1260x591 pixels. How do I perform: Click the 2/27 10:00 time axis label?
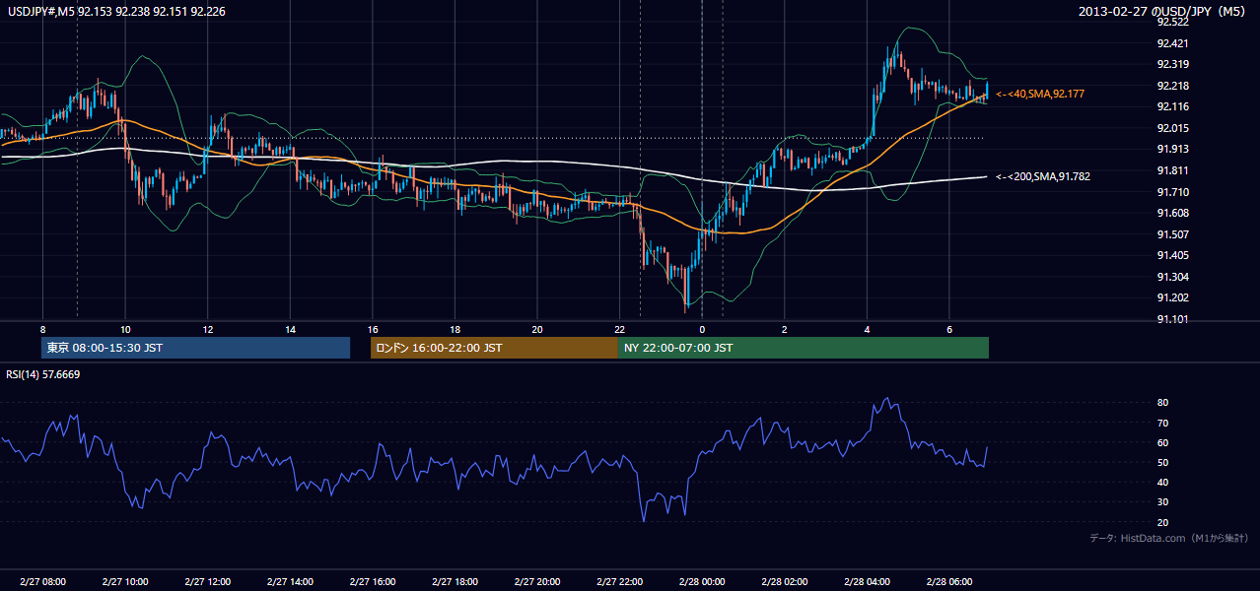(x=125, y=582)
